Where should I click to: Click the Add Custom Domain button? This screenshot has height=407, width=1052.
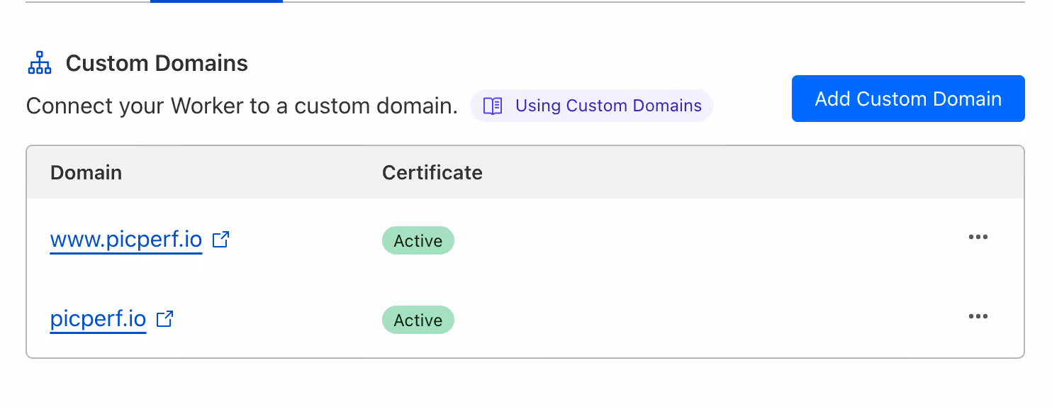908,99
